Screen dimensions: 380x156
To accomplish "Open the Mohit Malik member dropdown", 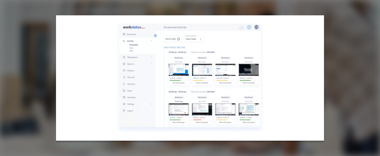I will coord(194,39).
